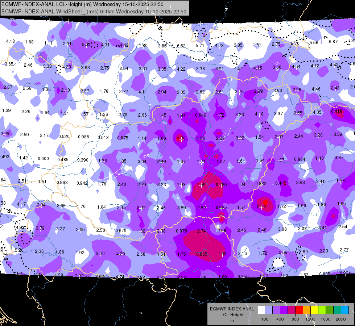This screenshot has width=355, height=326.
Task: Click the legend tick label 800
Action: [x=295, y=319]
